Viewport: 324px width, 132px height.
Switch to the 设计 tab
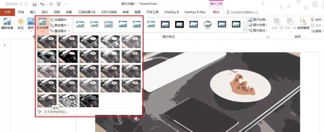point(45,12)
